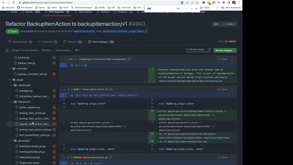Copy changelogs/unreleased file path icon
Image resolution: width=293 pixels, height=165 pixels.
point(129,59)
